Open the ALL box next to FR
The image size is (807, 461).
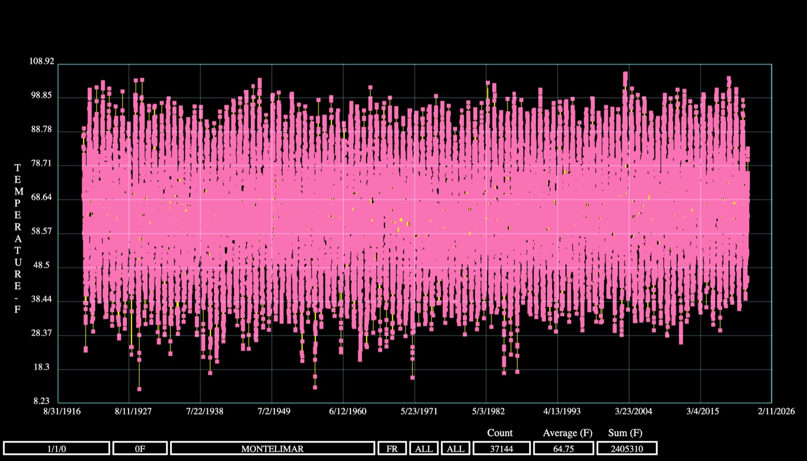pos(424,448)
